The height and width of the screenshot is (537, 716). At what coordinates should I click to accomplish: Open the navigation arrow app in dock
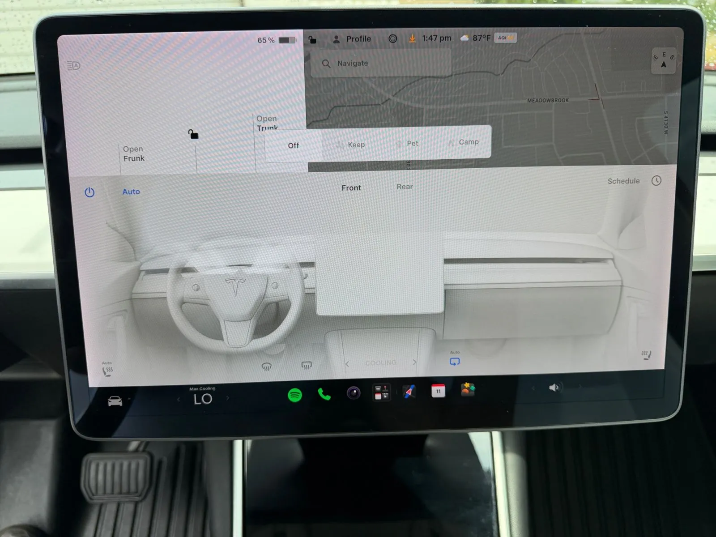click(x=409, y=392)
